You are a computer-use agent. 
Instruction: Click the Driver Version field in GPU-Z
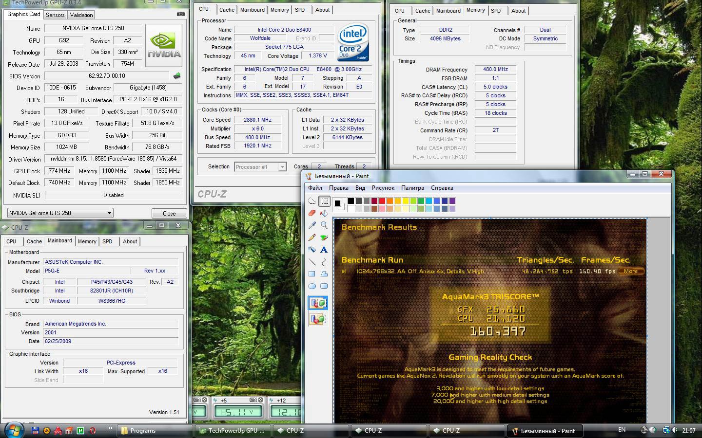click(114, 159)
